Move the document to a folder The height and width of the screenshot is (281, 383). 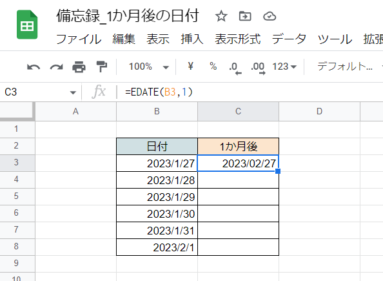pyautogui.click(x=245, y=16)
